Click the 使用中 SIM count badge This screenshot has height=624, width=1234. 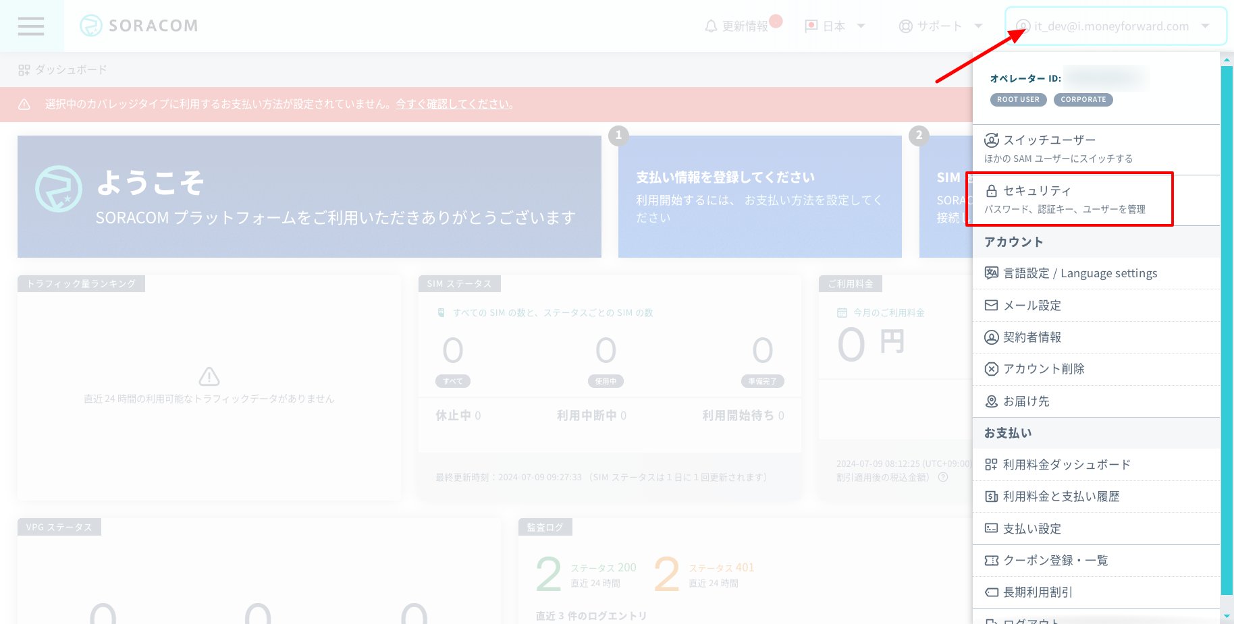(606, 381)
